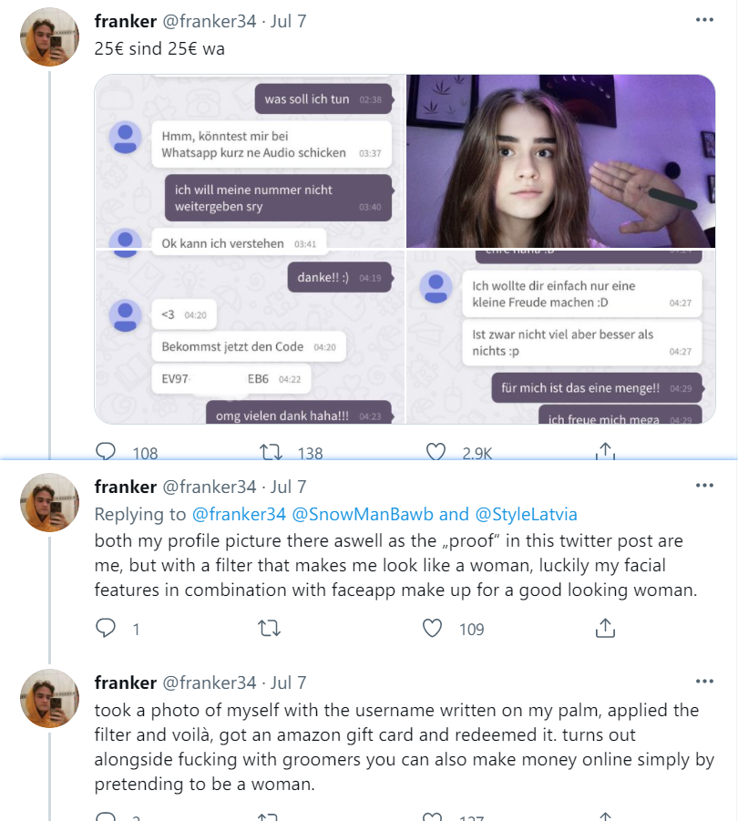
Task: Open more options on the first tweet
Action: pyautogui.click(x=704, y=20)
